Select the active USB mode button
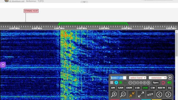178x100 pixels. coord(145,88)
